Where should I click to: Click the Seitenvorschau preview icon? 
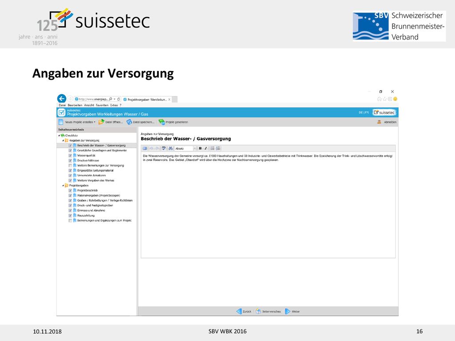(258, 311)
